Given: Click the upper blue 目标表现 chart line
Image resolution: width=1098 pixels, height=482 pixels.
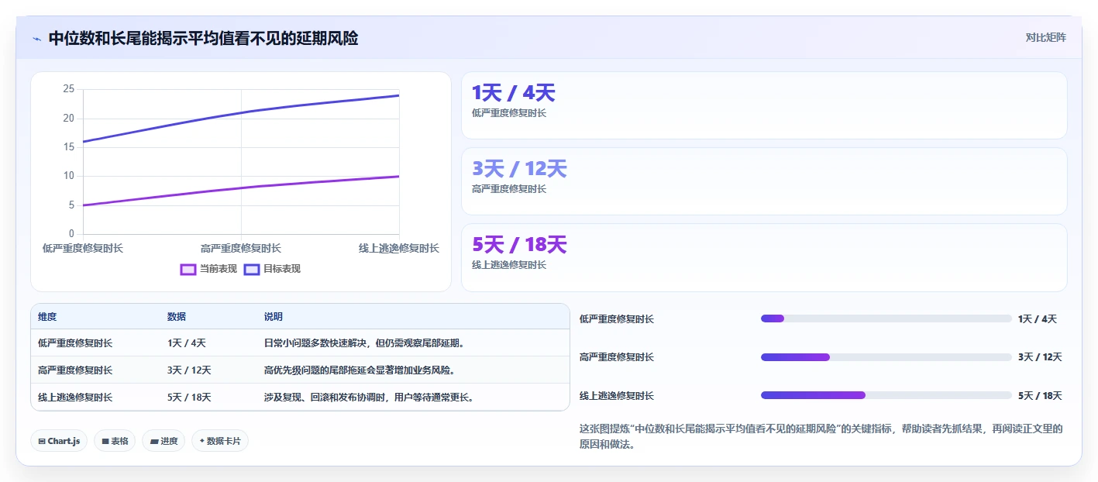Looking at the screenshot, I should 241,113.
